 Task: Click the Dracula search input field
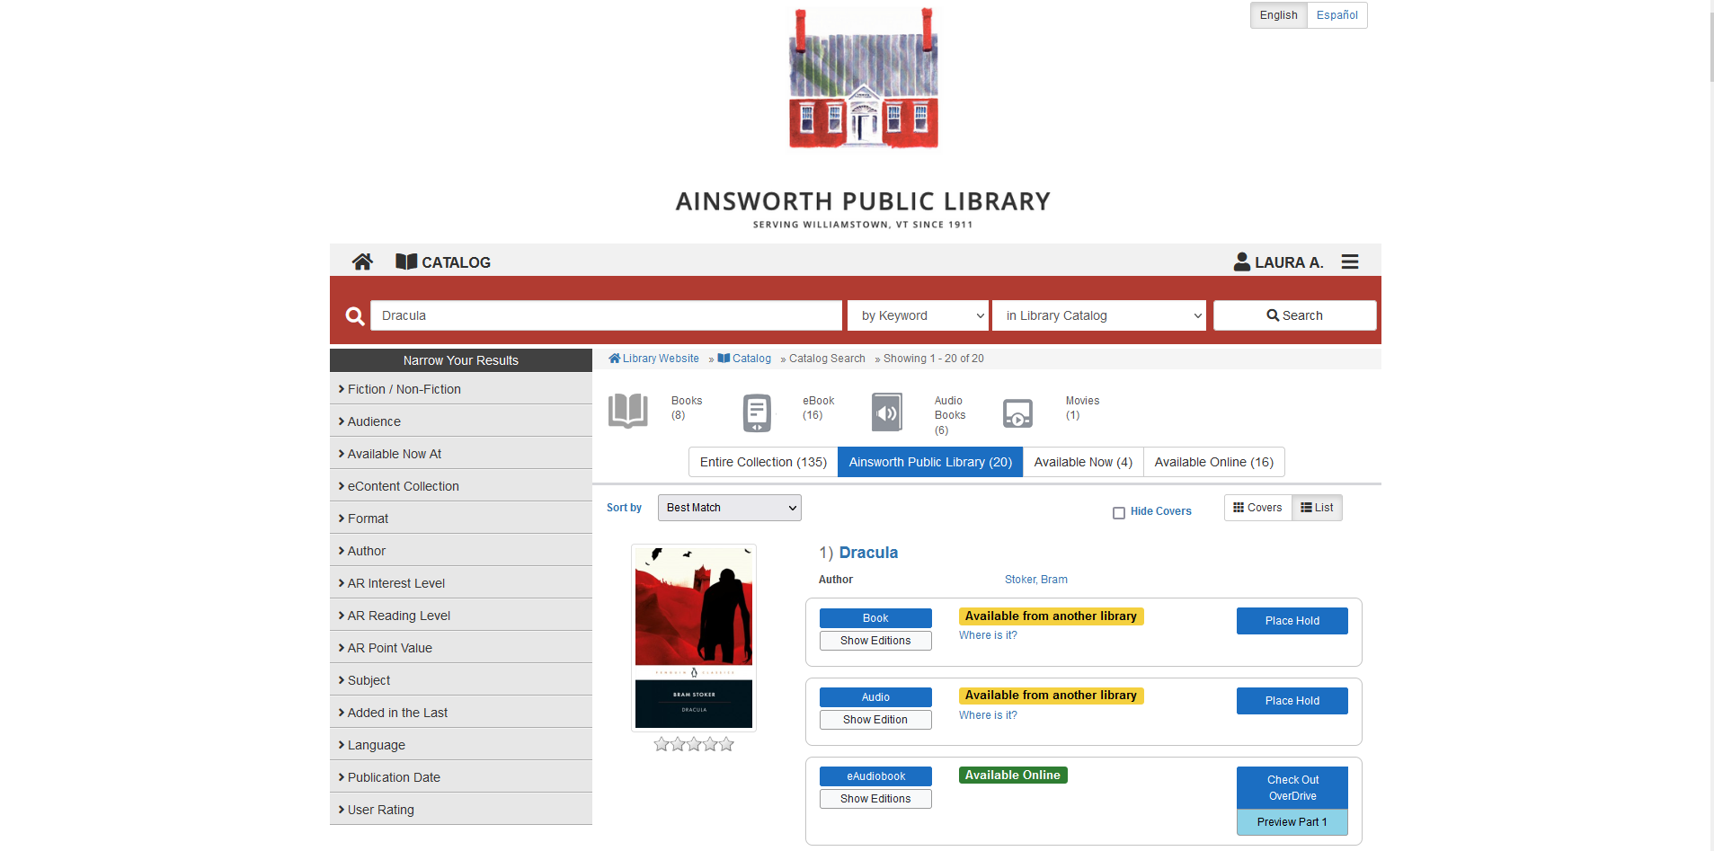tap(606, 315)
